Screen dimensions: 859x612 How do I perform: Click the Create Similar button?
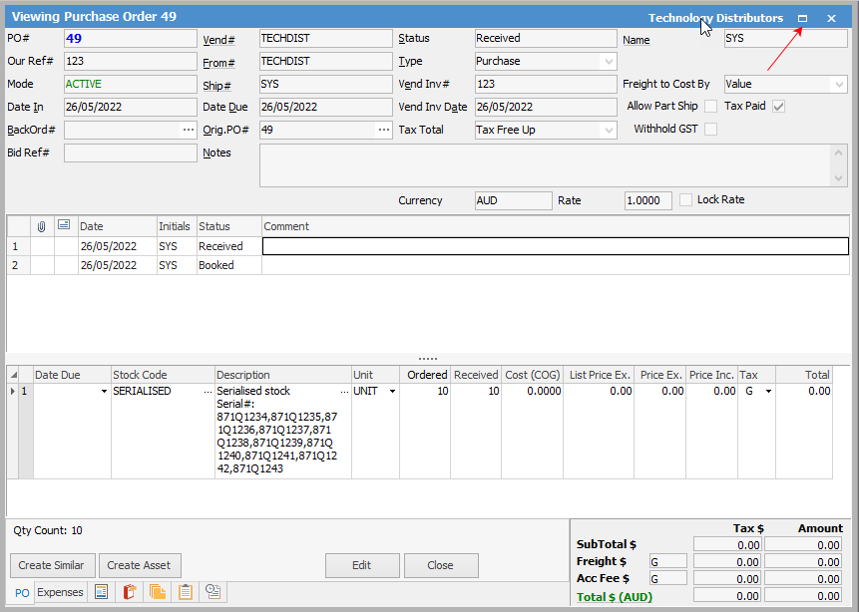(53, 565)
